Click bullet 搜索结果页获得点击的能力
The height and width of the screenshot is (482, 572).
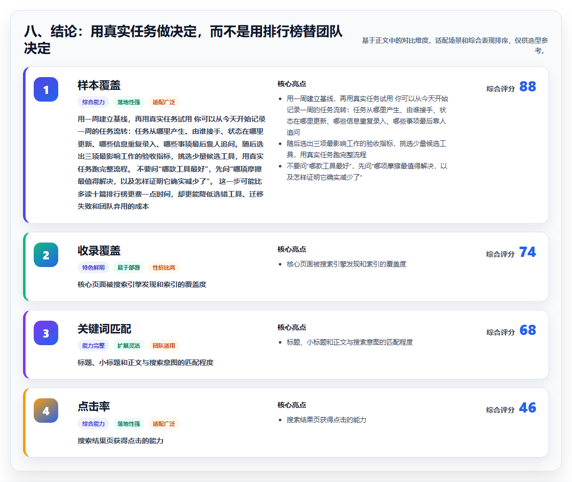(x=326, y=420)
